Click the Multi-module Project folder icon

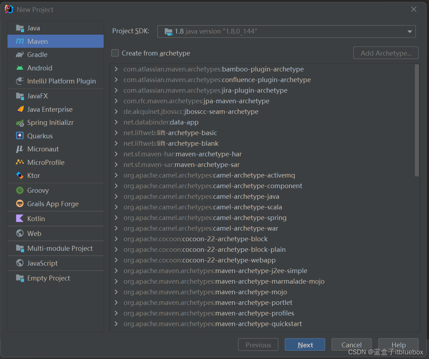(x=20, y=248)
